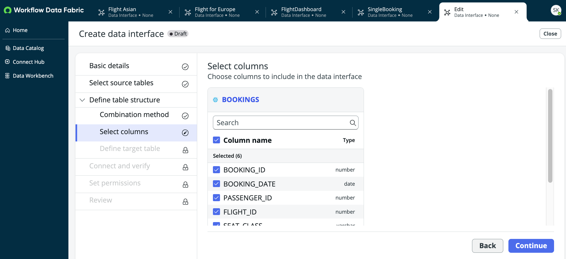
Task: Open the BOOKINGS table link
Action: point(241,100)
